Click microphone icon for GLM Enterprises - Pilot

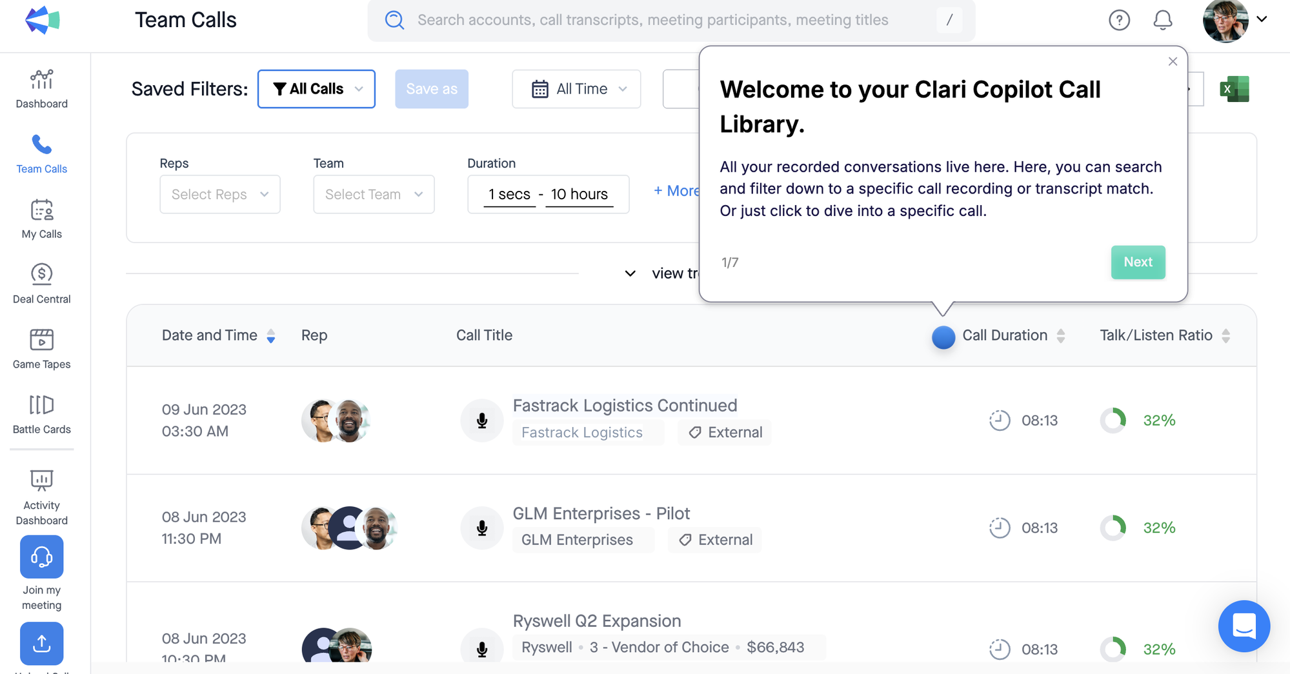[481, 528]
